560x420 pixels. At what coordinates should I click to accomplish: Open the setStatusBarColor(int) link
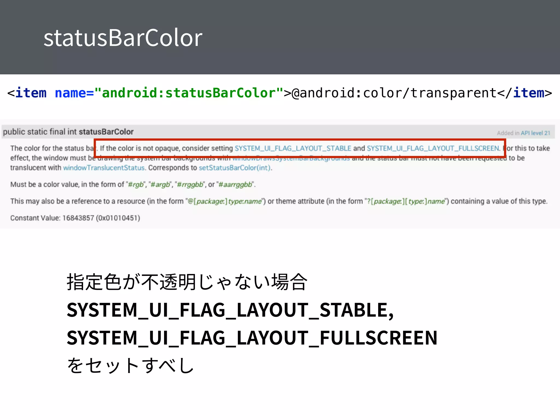235,168
